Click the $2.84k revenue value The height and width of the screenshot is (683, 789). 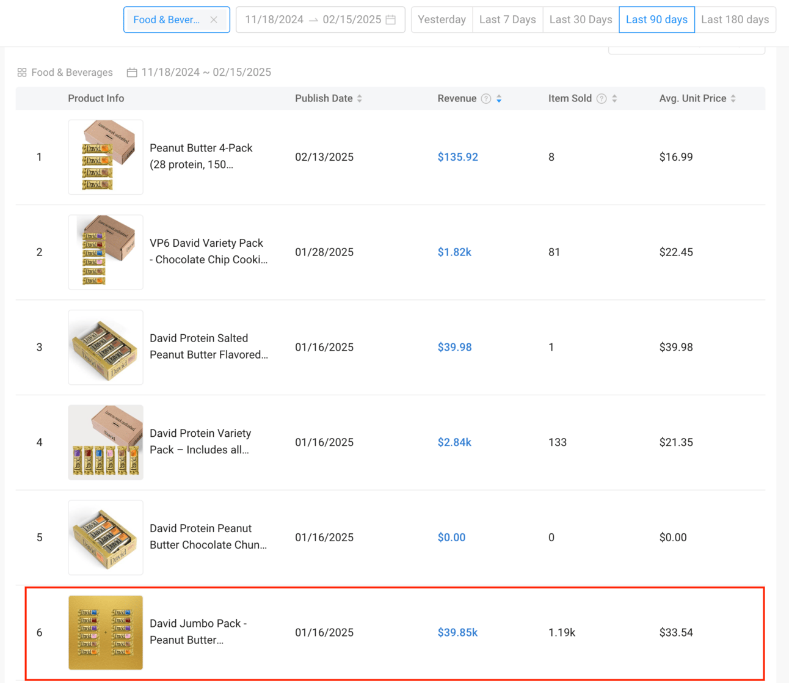(x=454, y=442)
